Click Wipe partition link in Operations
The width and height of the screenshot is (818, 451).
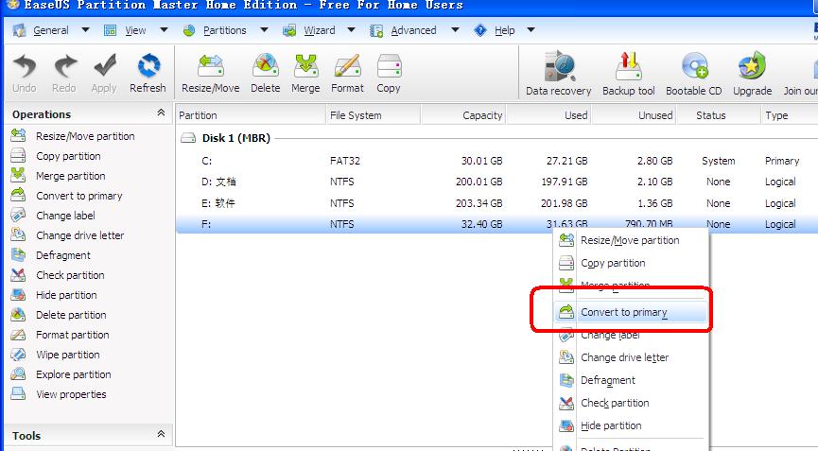(x=68, y=355)
